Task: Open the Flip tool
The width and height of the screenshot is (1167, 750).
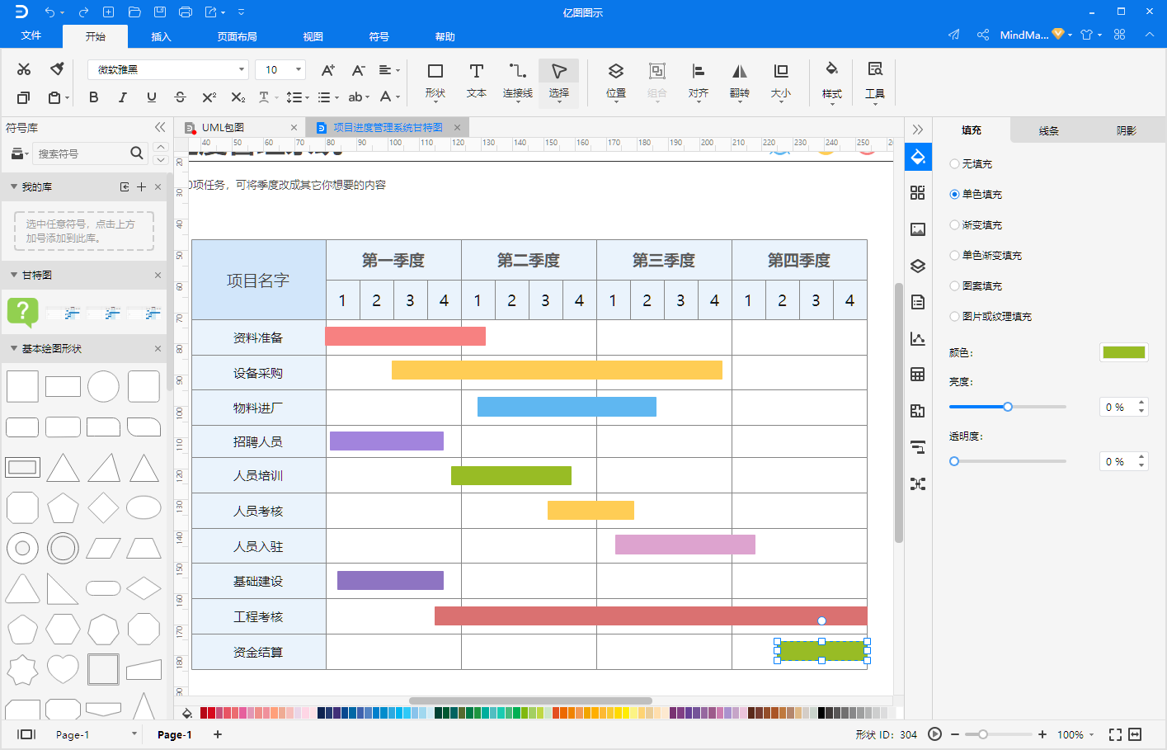Action: 740,81
